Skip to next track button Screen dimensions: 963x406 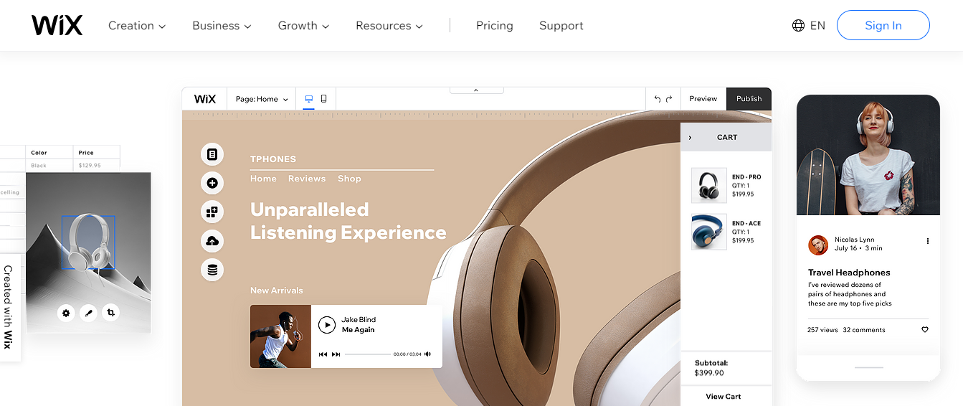[x=336, y=354]
